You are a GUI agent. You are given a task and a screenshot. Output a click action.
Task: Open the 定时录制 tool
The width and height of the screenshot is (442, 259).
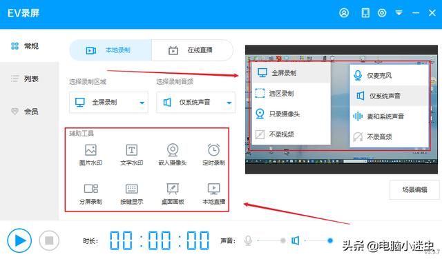tap(213, 155)
